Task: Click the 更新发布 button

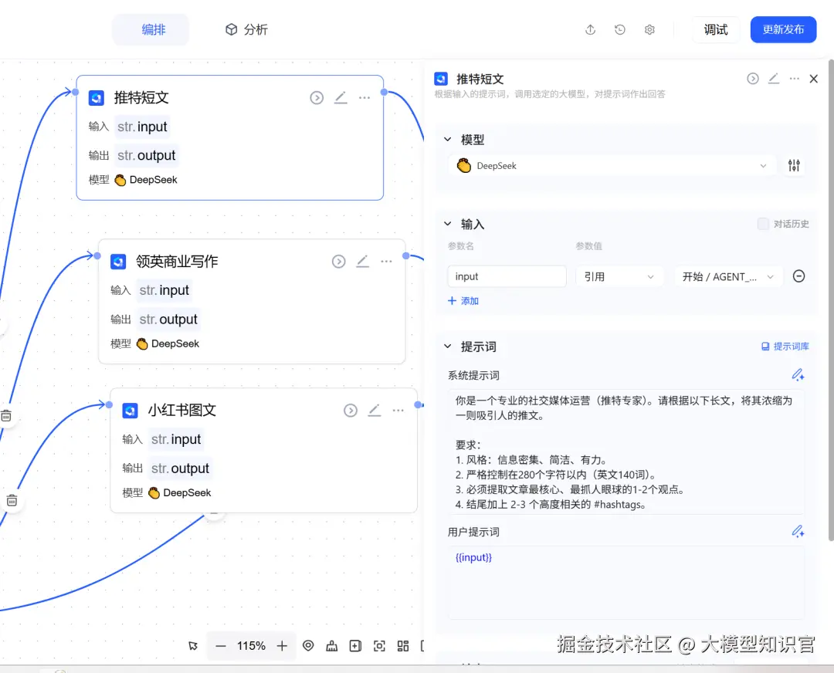Action: pos(783,30)
